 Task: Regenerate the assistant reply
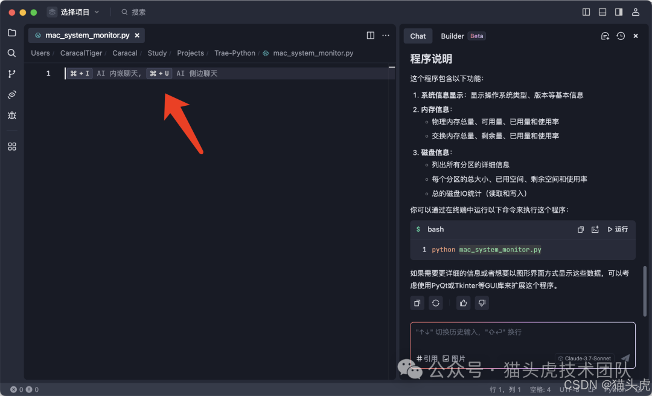pyautogui.click(x=436, y=303)
